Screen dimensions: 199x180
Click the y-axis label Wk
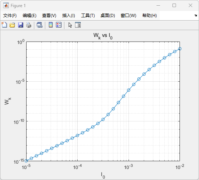pos(8,101)
